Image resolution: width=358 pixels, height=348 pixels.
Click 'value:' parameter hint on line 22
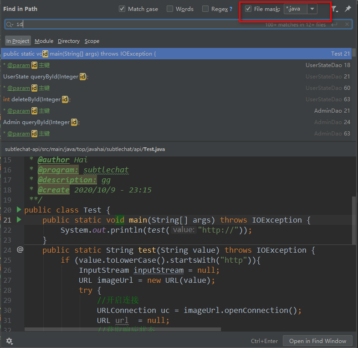pyautogui.click(x=184, y=229)
